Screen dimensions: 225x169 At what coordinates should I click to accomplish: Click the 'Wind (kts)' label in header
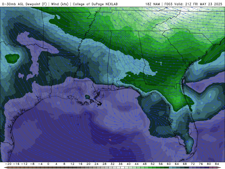(x=60, y=4)
